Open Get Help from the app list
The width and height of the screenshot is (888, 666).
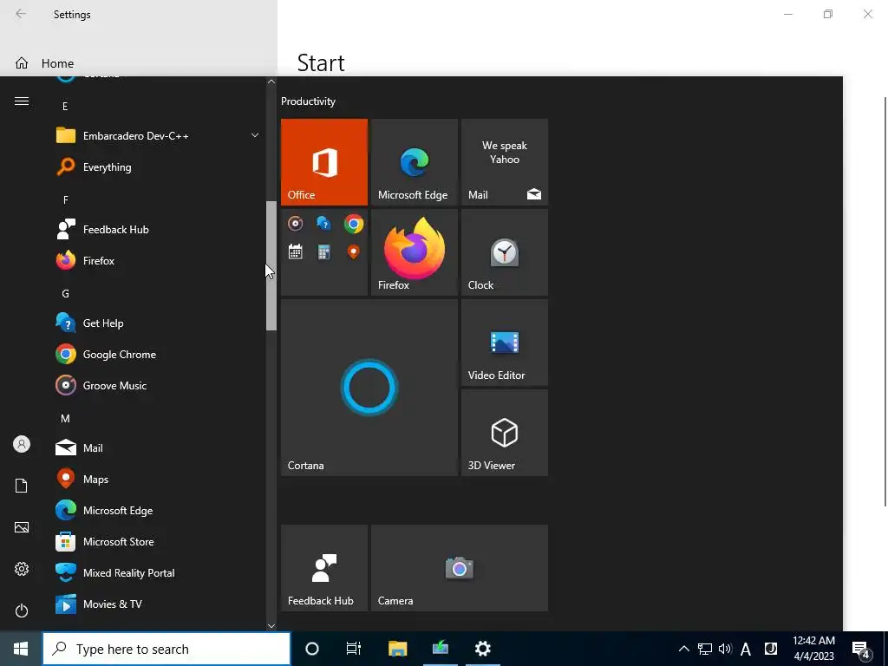[159, 323]
